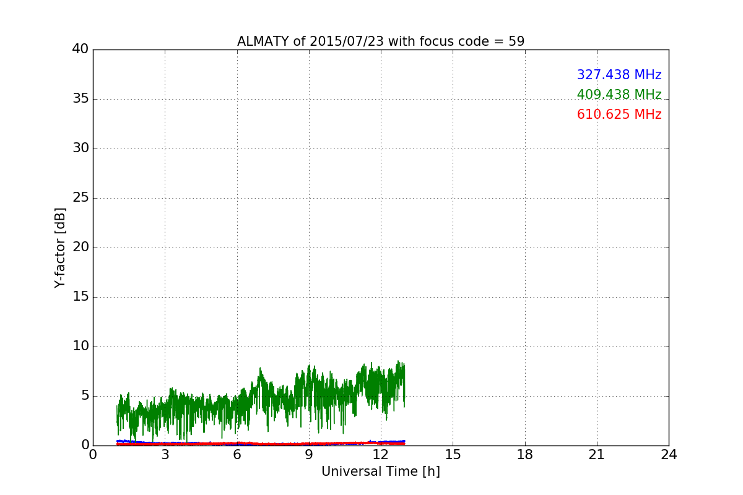Click the y-axis tick label 25

click(80, 198)
